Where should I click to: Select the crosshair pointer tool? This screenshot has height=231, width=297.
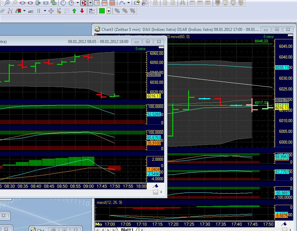point(51,11)
